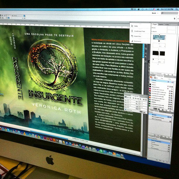Screen dimensions: 179x179
Task: Click the search field next to Book
Action: pyautogui.click(x=170, y=13)
